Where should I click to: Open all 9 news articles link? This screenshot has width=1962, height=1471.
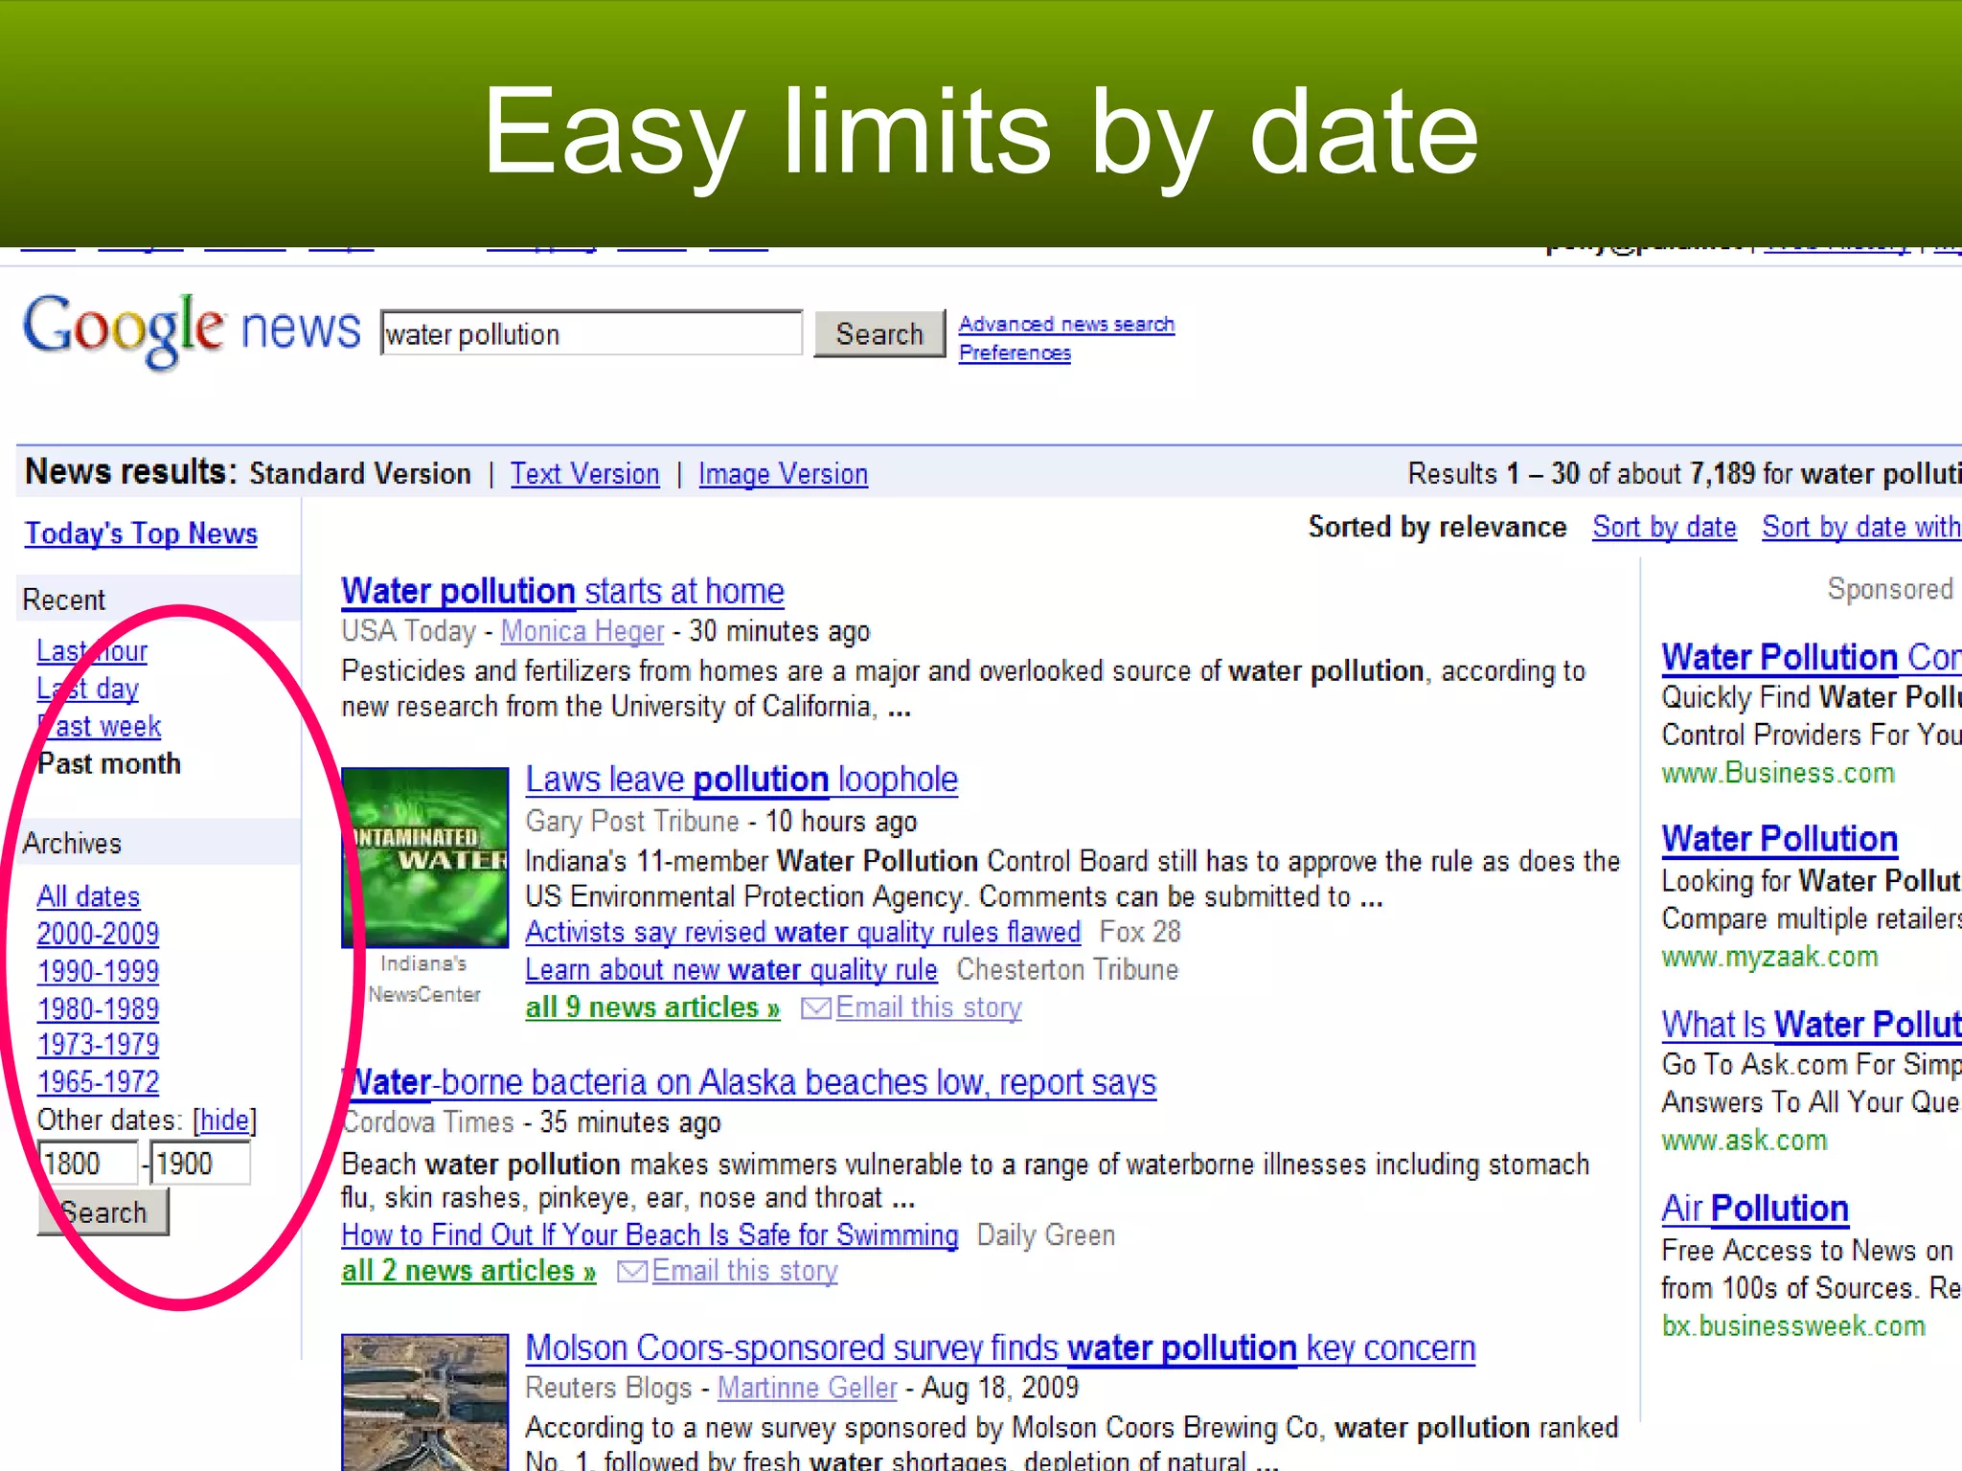pos(652,1007)
